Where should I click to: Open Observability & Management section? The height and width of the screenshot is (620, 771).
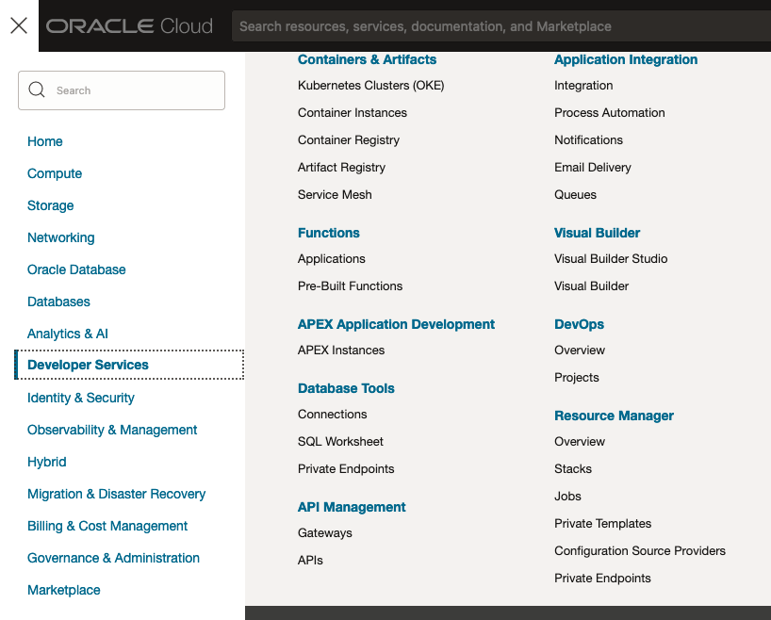[112, 430]
